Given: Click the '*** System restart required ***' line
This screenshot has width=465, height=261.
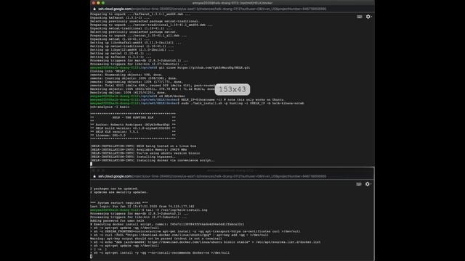Looking at the screenshot, I should [119, 203].
